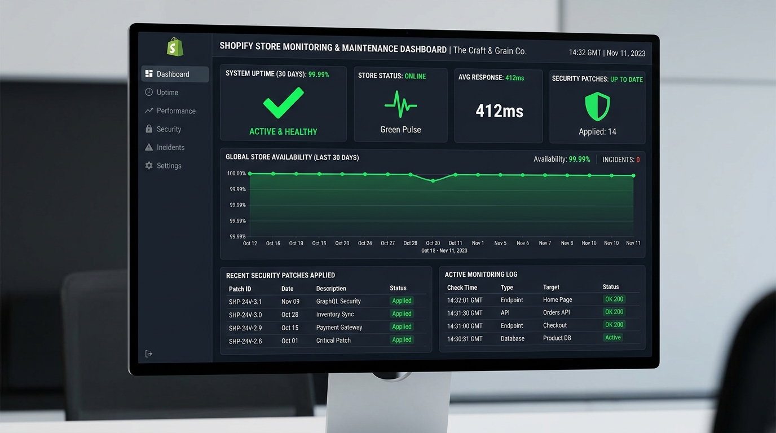Click Applied status for SHP-24V-2.9

click(402, 327)
